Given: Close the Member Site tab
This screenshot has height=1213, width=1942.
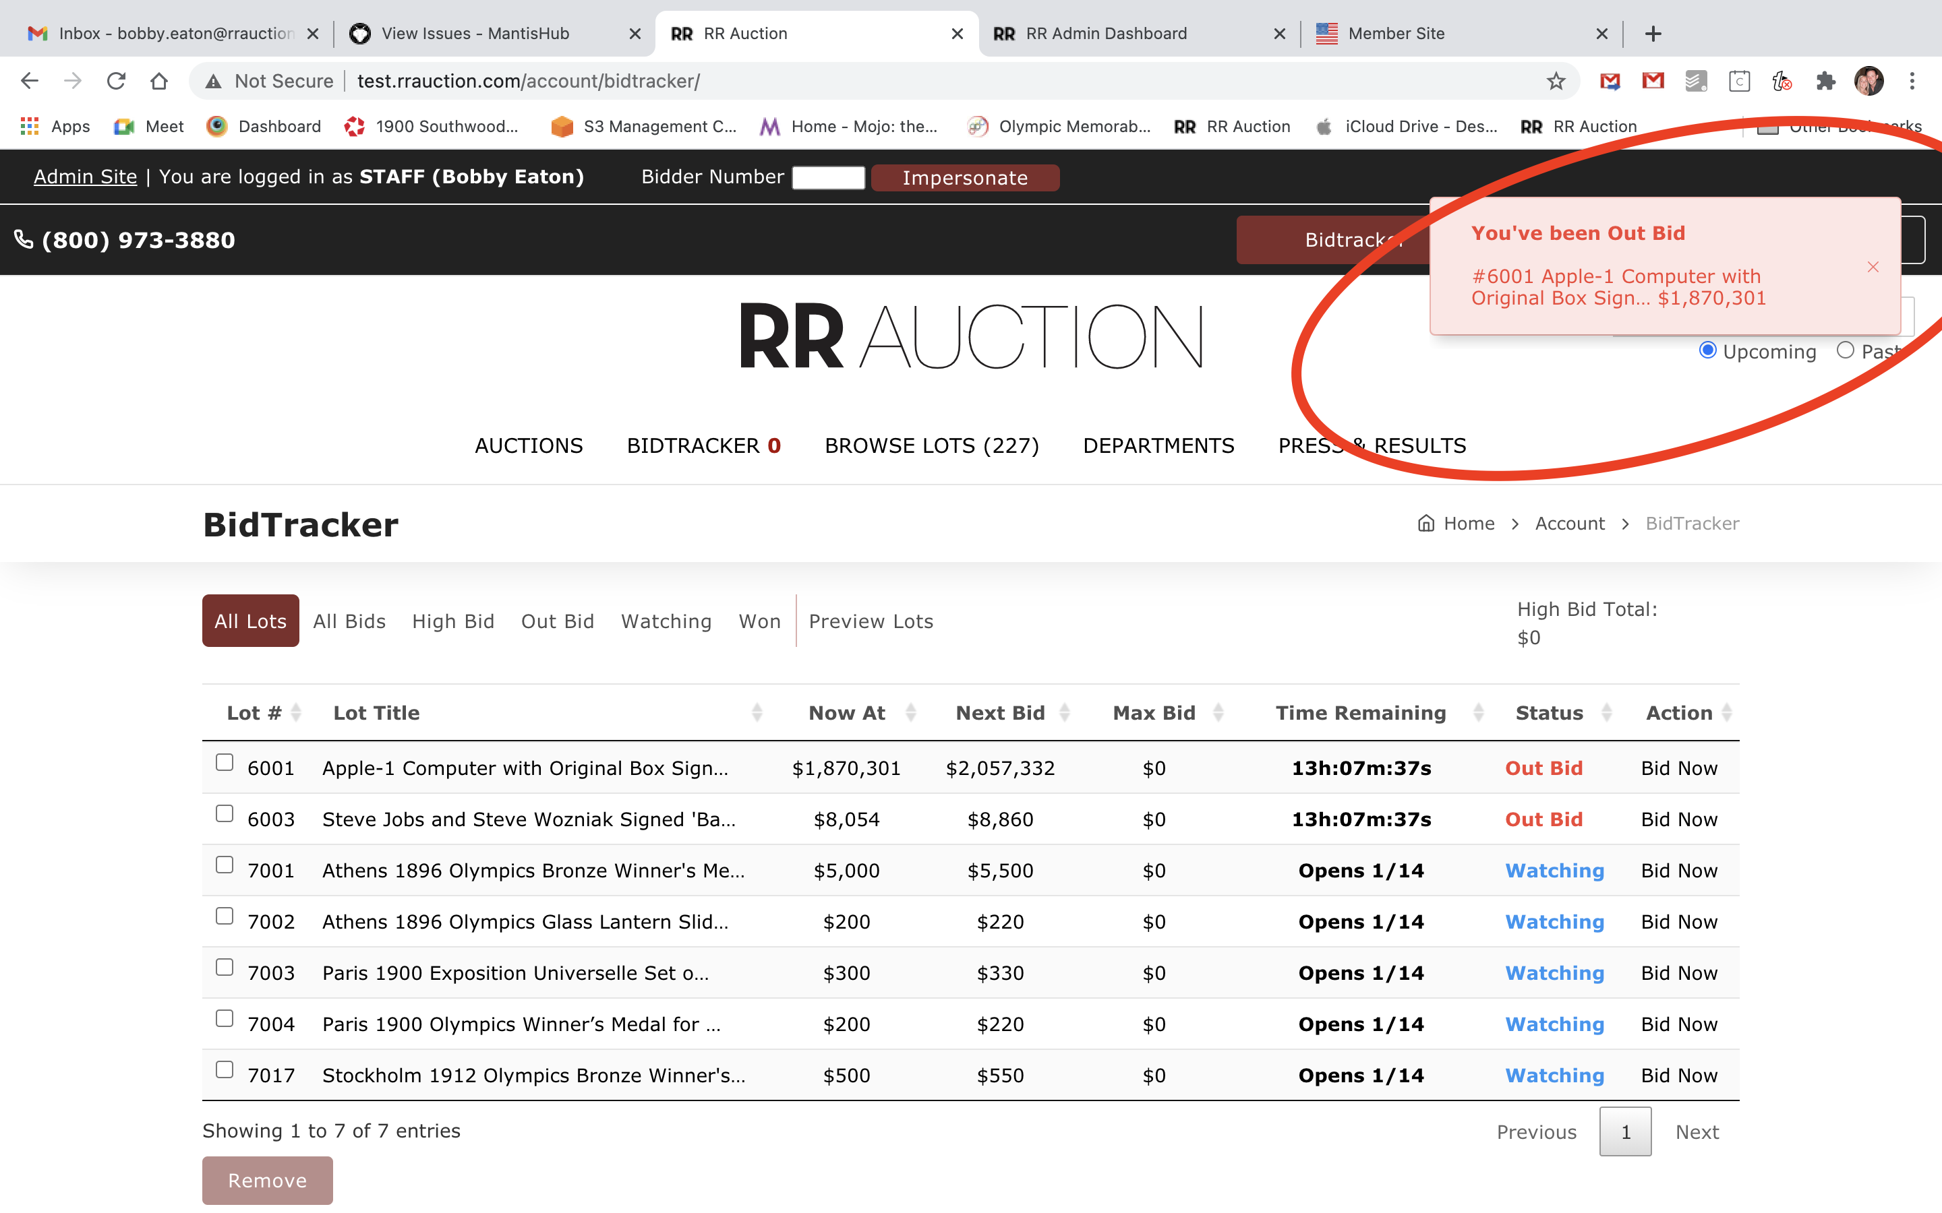Looking at the screenshot, I should click(x=1603, y=34).
